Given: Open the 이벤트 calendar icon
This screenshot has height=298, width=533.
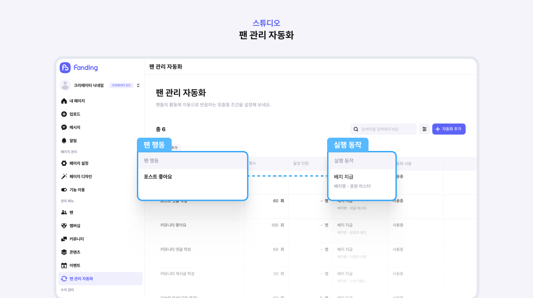Looking at the screenshot, I should click(x=64, y=265).
